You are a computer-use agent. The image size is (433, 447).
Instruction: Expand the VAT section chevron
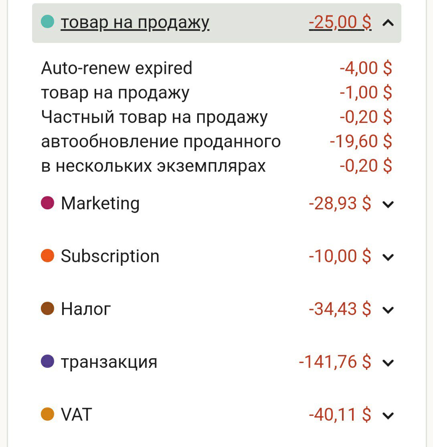[x=388, y=416]
